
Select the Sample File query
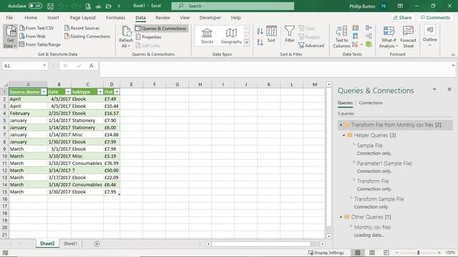369,146
